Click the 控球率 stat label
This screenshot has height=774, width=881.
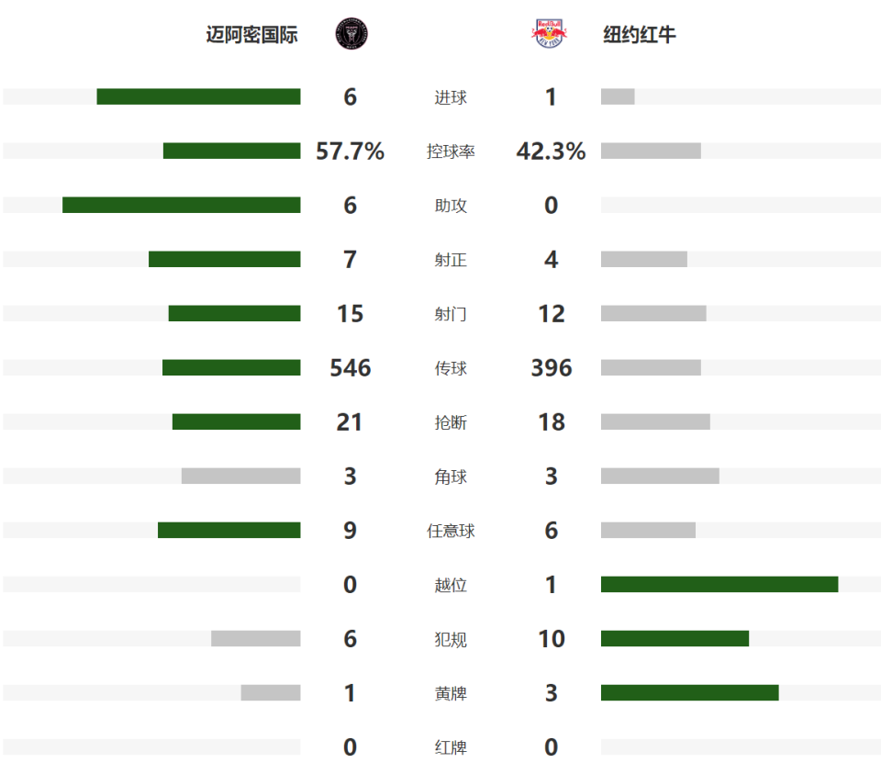[451, 151]
